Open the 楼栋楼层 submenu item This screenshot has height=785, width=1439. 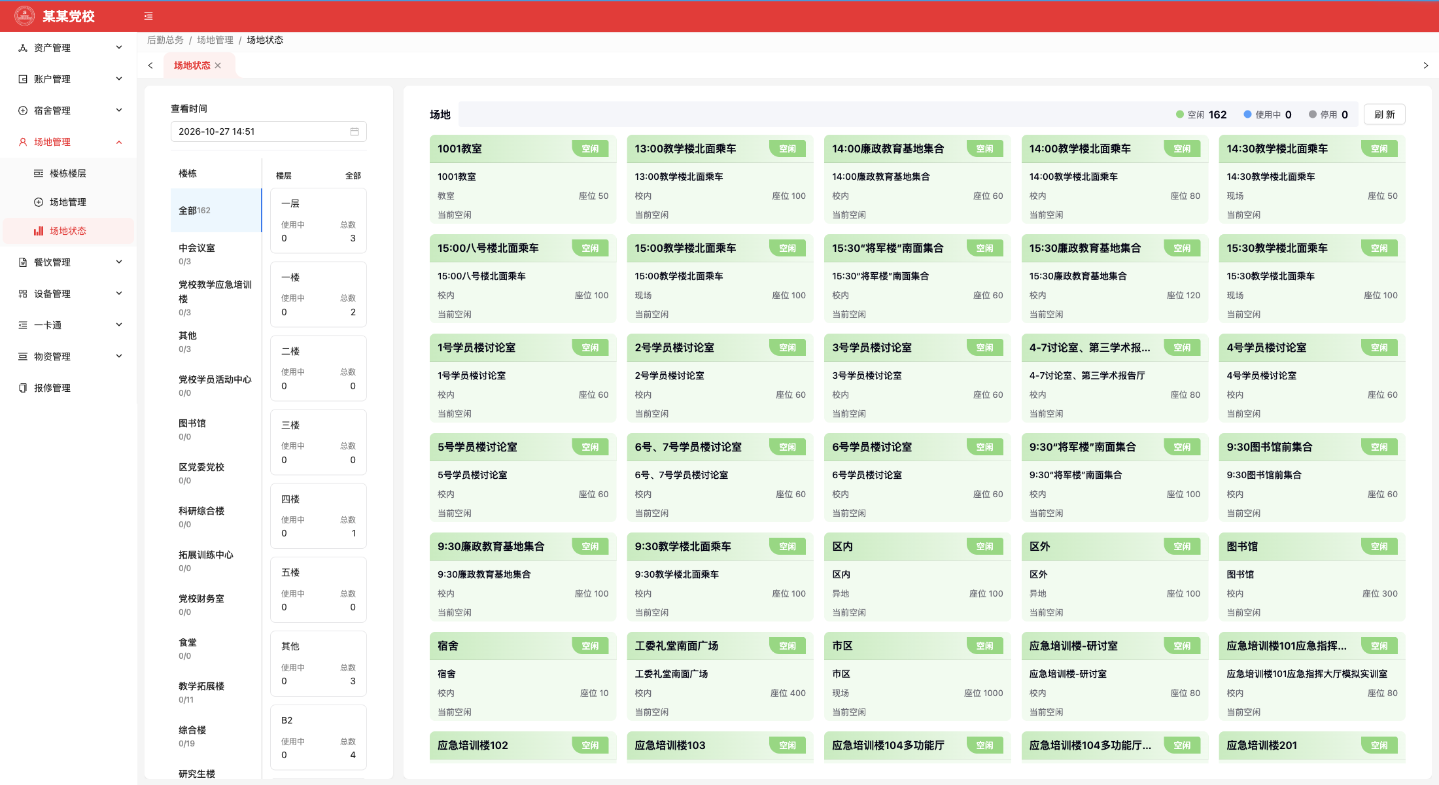69,173
